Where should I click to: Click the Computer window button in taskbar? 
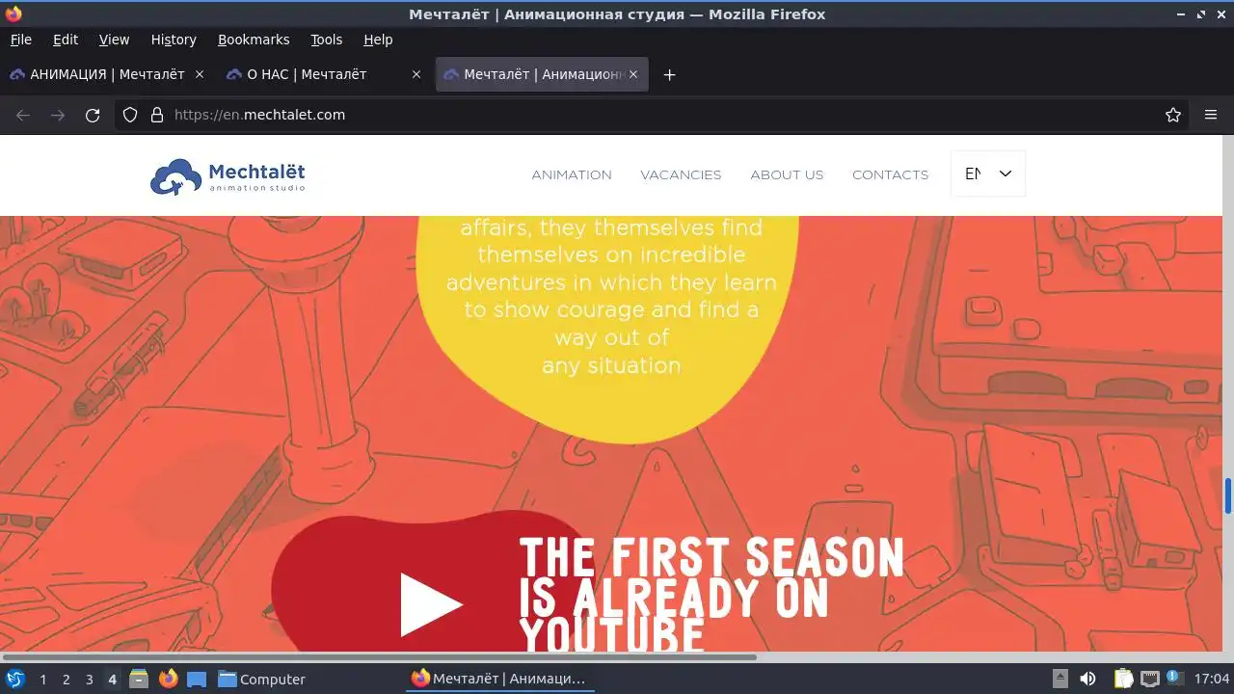click(261, 680)
